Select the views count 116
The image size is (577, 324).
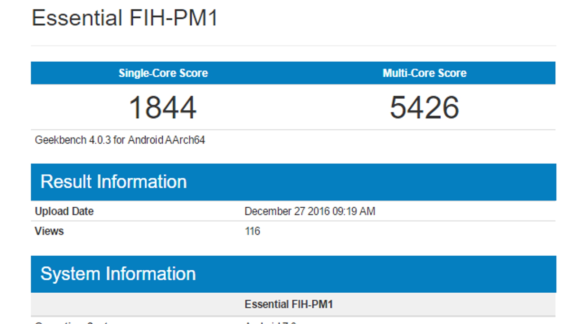coord(252,231)
